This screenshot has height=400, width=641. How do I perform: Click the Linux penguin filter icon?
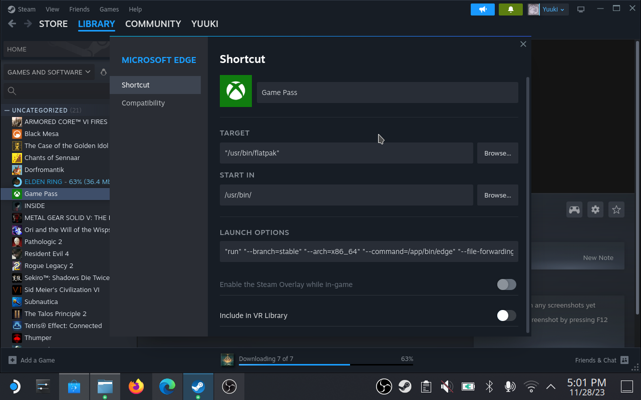[x=104, y=72]
